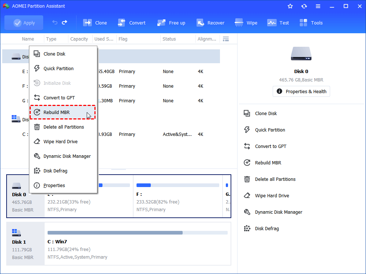Open the hamburger menu in title bar
366x274 pixels.
[x=318, y=6]
